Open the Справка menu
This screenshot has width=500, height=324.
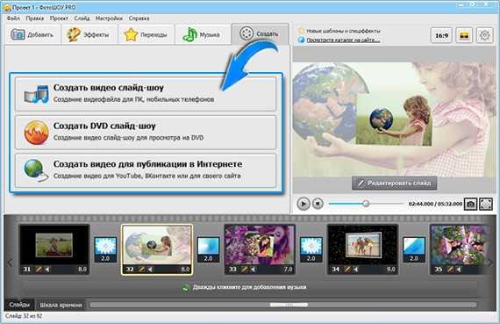[x=139, y=18]
